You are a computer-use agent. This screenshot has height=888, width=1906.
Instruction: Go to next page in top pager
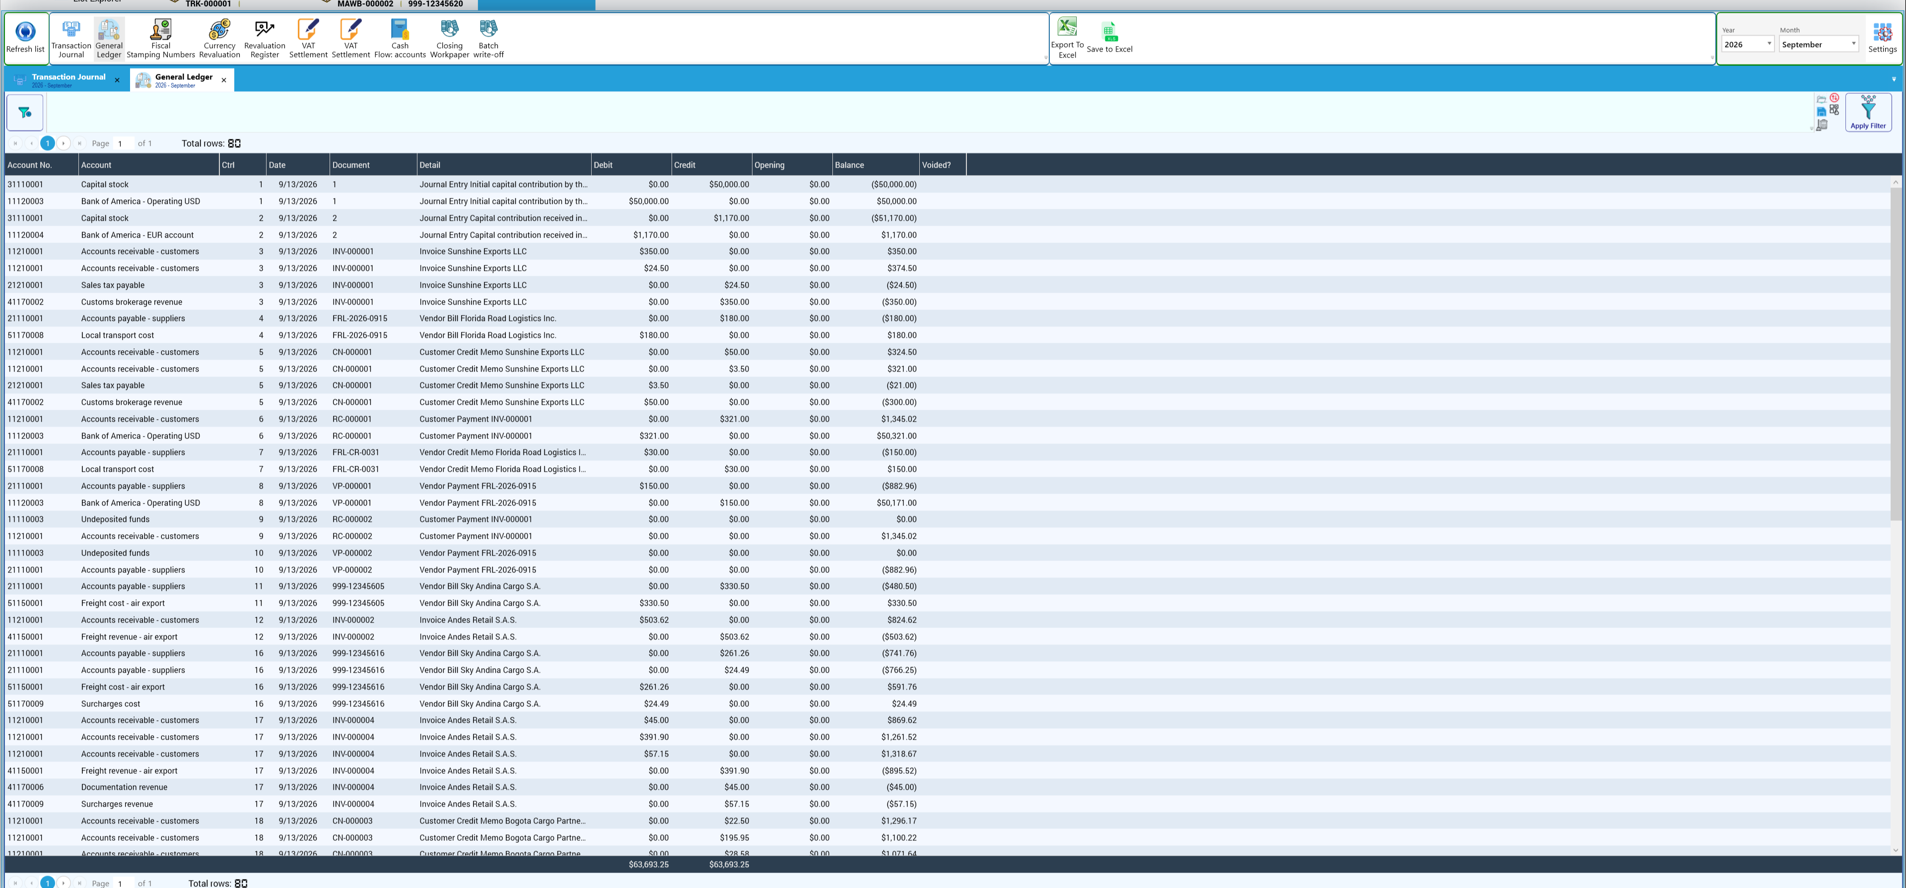(x=64, y=143)
